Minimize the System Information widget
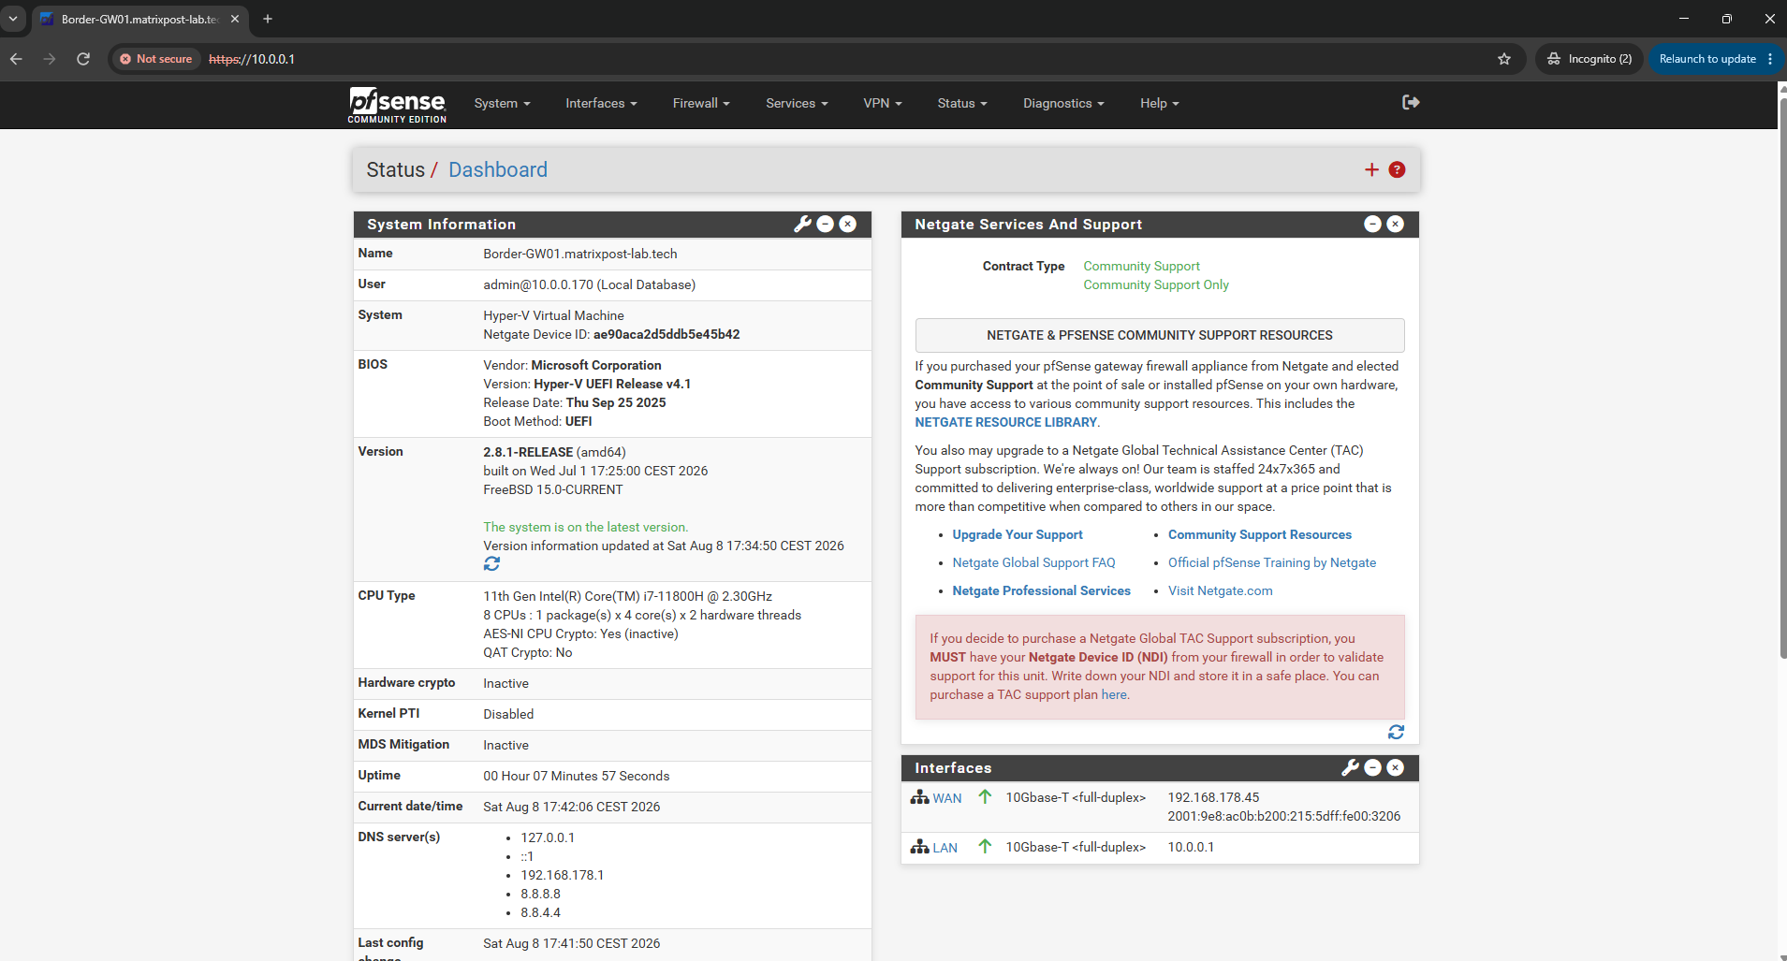Viewport: 1787px width, 961px height. pos(826,224)
